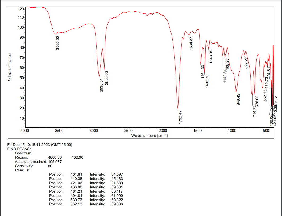
Task: Click the 822.27 peak label
Action: (246, 63)
